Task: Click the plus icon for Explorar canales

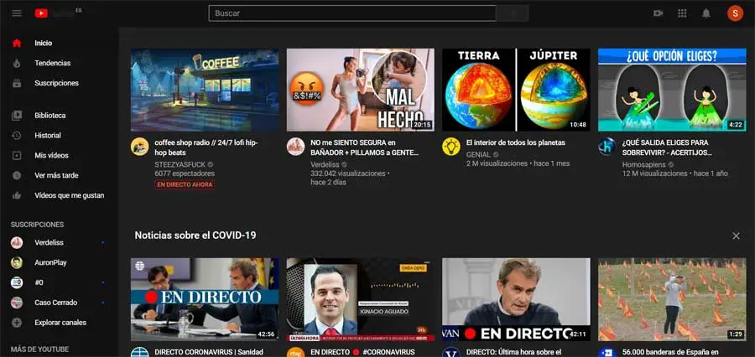Action: click(x=17, y=323)
